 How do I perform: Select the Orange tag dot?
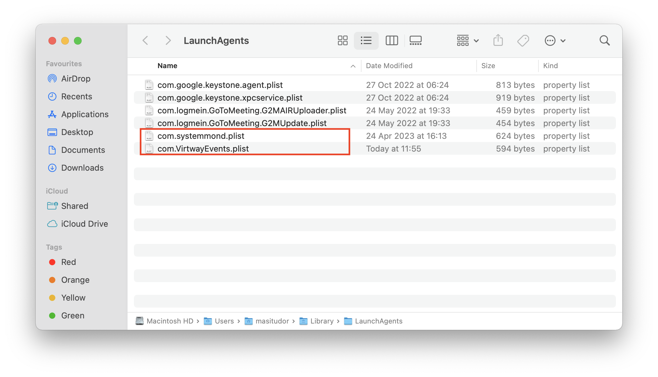(52, 280)
